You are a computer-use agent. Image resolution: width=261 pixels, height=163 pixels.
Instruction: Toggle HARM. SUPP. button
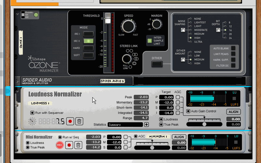(x=233, y=60)
